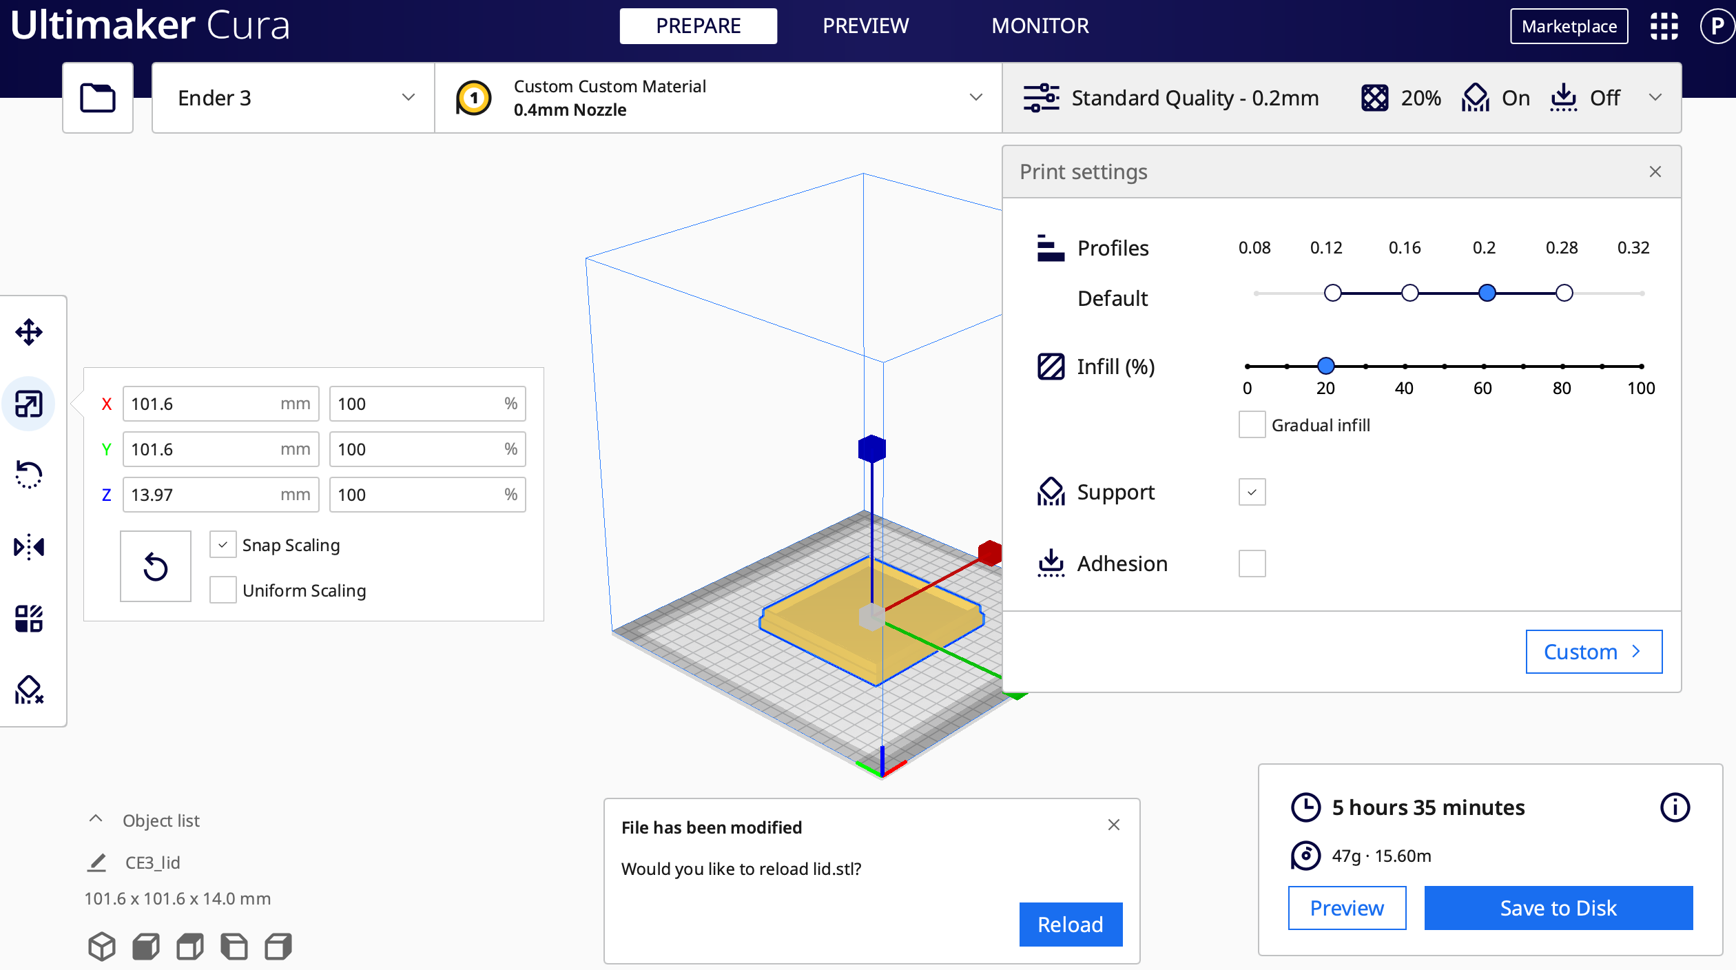1736x970 pixels.
Task: Switch to the PREVIEW stage
Action: 866,26
